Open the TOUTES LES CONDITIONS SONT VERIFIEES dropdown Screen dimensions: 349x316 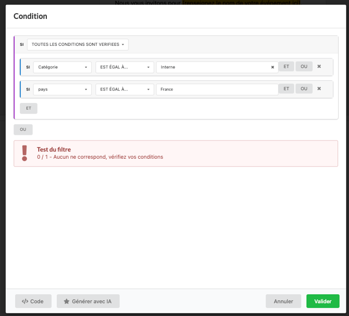pos(78,44)
